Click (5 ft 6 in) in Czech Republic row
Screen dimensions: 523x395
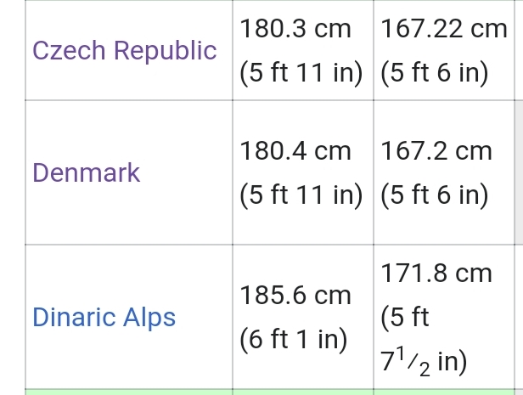click(433, 73)
